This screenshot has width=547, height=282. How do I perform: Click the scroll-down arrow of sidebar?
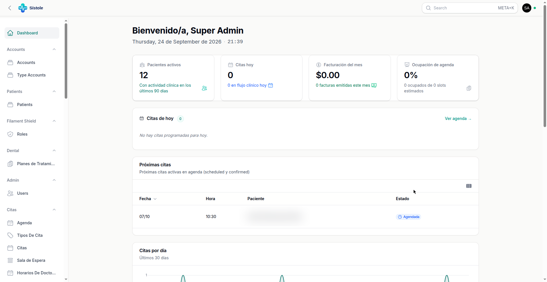(66, 279)
